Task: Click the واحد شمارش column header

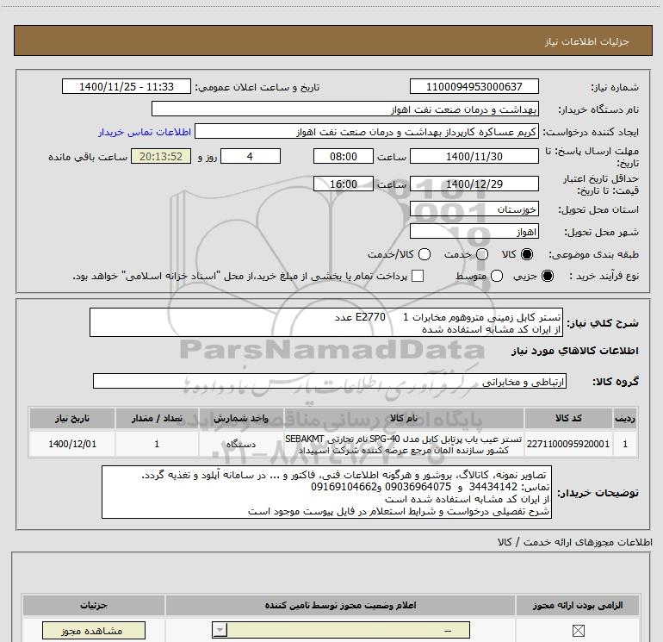Action: point(241,418)
